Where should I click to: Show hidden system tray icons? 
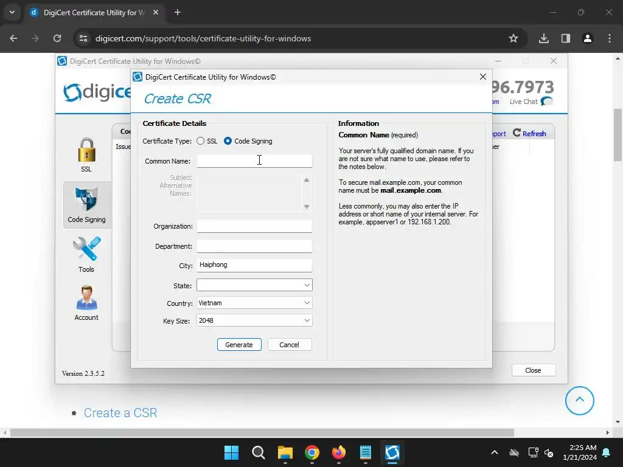[x=494, y=452]
